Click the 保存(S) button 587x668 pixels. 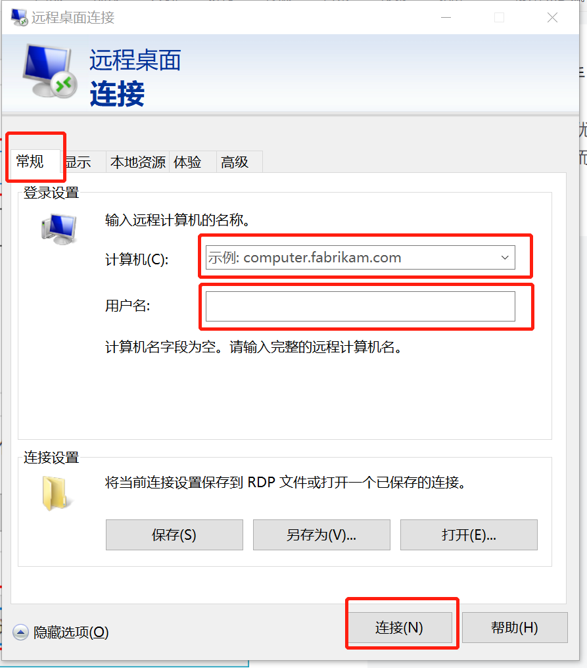pos(174,535)
